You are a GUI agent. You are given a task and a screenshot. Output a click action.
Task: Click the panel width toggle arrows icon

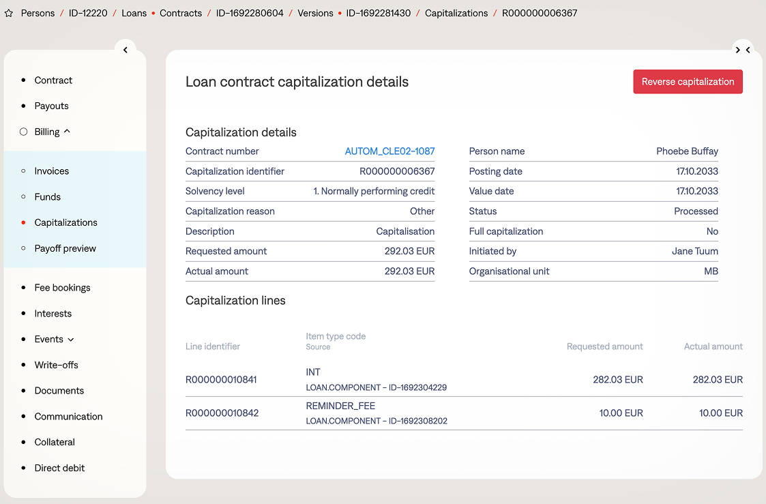coord(743,50)
